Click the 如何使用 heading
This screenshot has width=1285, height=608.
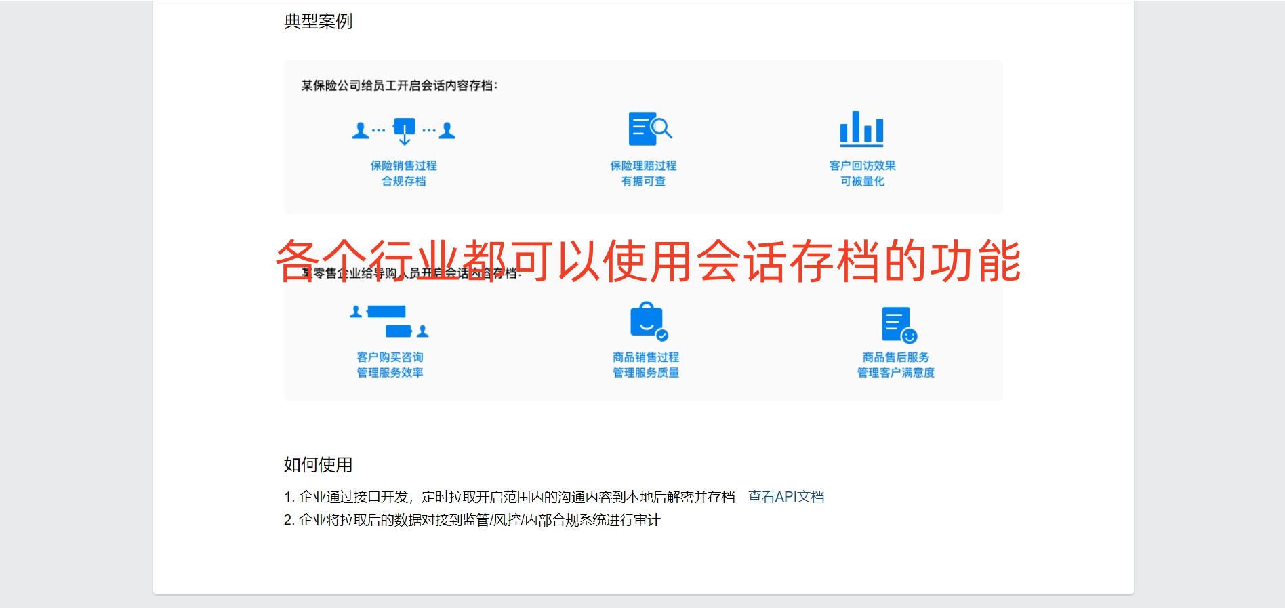tap(318, 465)
